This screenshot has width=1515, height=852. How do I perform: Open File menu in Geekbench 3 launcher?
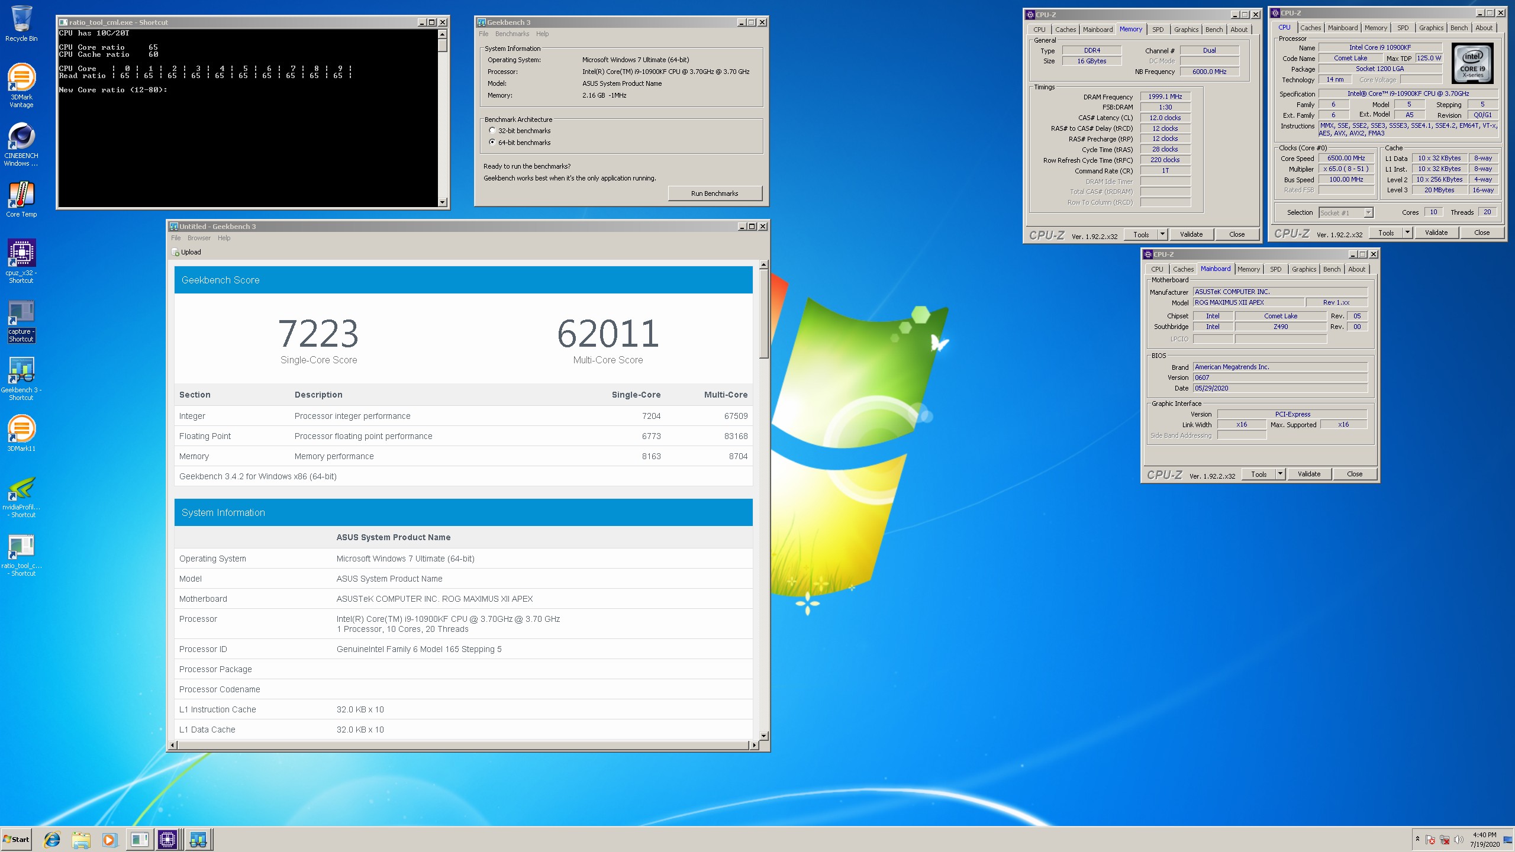pos(483,34)
